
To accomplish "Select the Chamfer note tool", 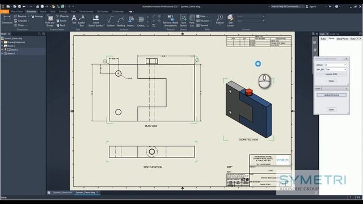I will [62, 16].
